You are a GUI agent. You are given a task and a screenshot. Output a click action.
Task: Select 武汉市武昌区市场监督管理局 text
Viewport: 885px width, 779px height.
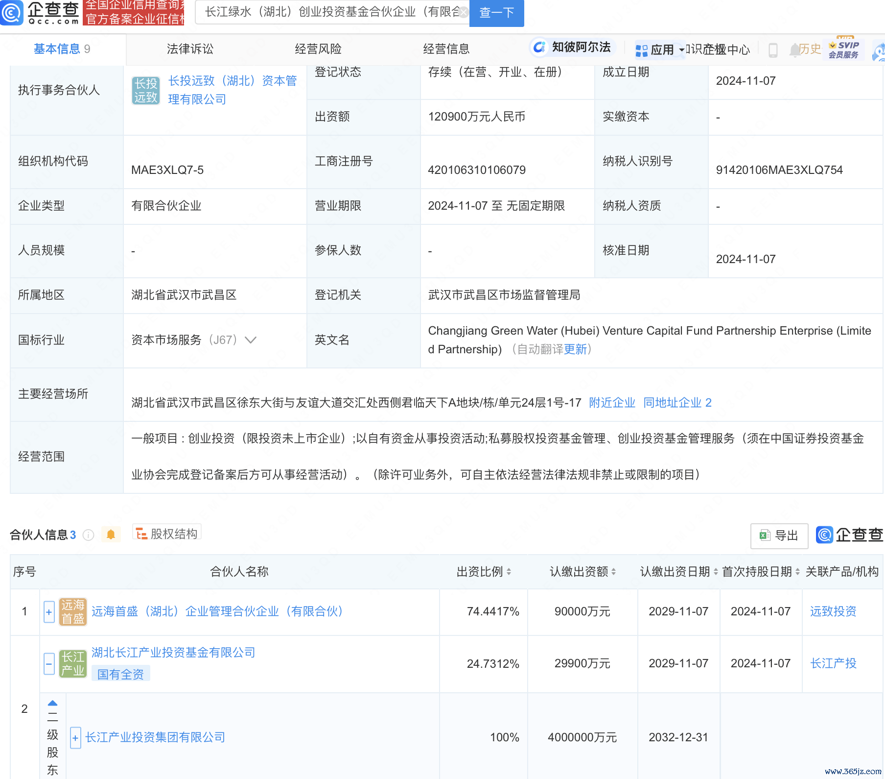pyautogui.click(x=504, y=295)
